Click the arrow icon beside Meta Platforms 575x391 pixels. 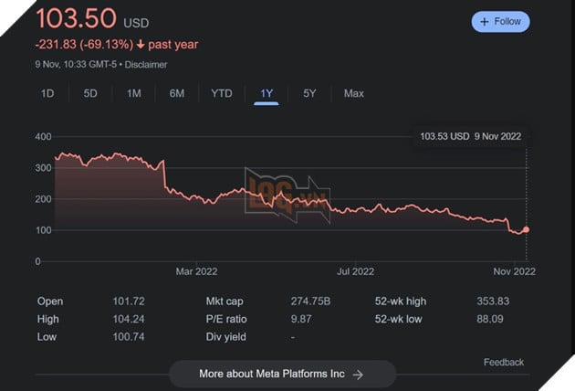tap(359, 374)
